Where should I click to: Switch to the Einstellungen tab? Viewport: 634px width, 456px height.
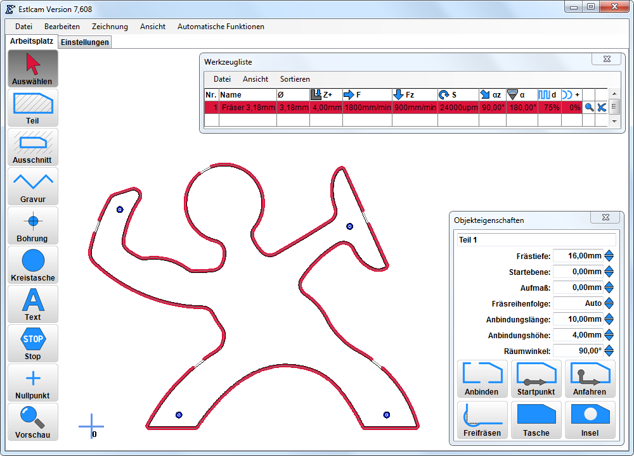[x=85, y=42]
